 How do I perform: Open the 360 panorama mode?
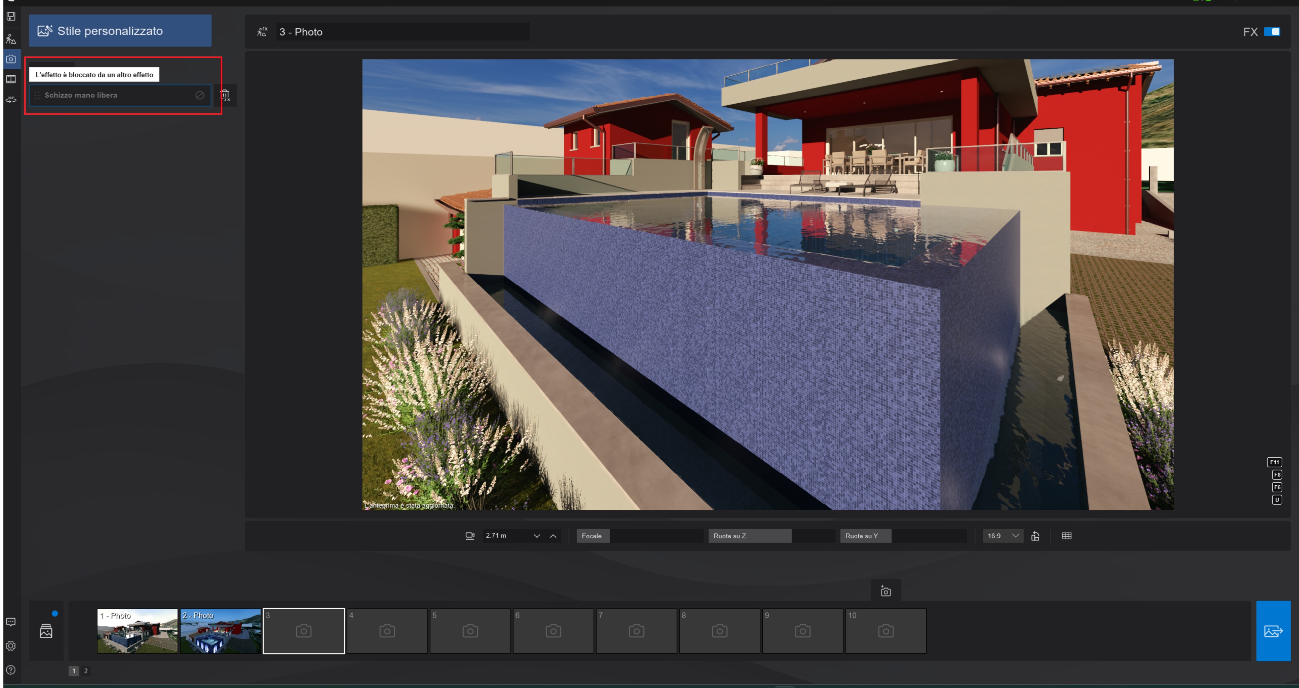[x=10, y=99]
